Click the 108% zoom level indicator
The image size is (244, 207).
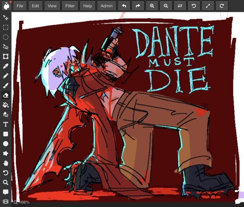coord(22,202)
